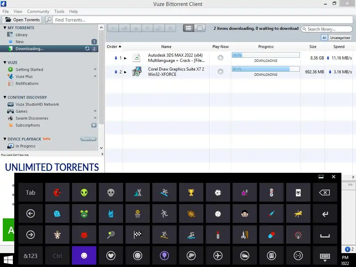Open the Help menu
Image resolution: width=356 pixels, height=267 pixels.
click(73, 11)
